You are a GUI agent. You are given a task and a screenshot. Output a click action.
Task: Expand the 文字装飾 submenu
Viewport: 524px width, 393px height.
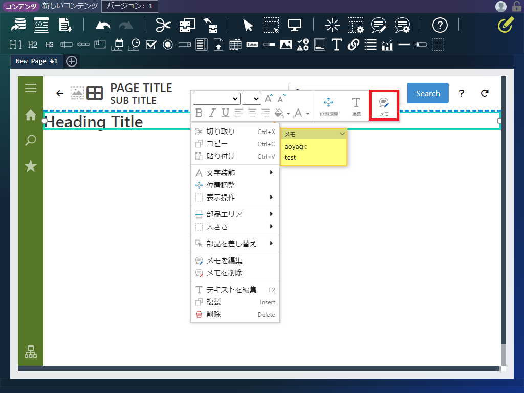235,173
